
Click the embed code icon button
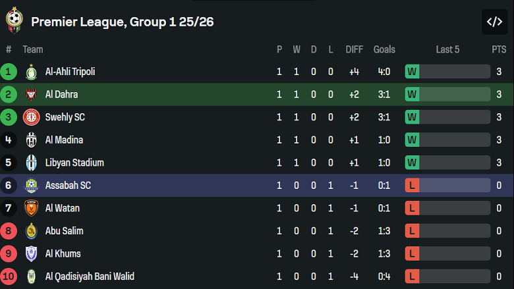coord(494,22)
